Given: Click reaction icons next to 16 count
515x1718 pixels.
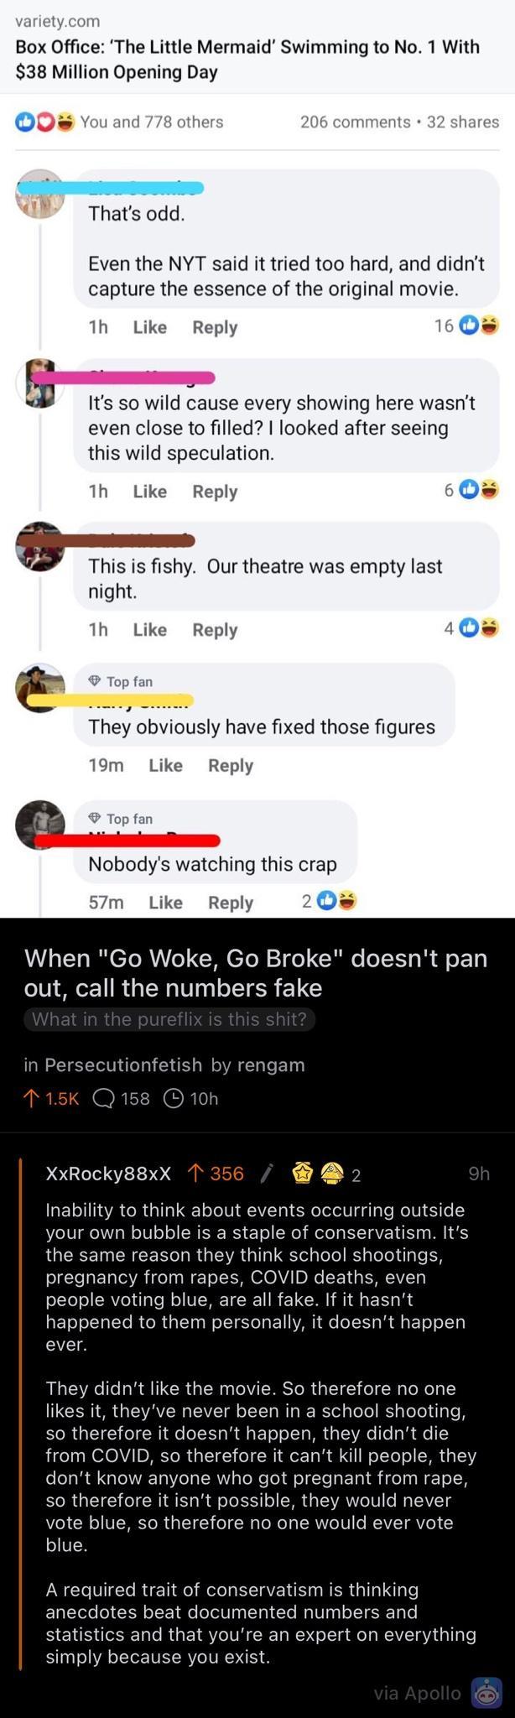Looking at the screenshot, I should click(x=480, y=325).
